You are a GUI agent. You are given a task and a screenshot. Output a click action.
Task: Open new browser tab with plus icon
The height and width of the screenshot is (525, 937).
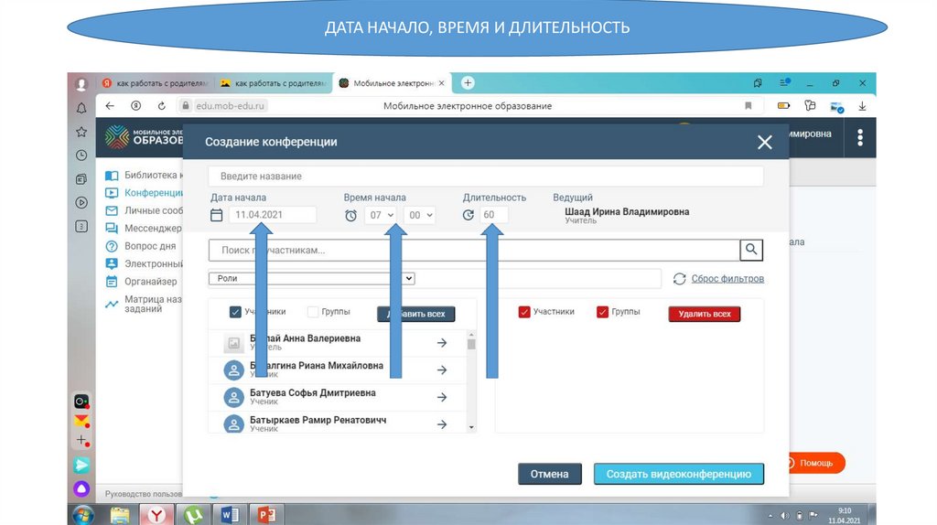pos(468,82)
